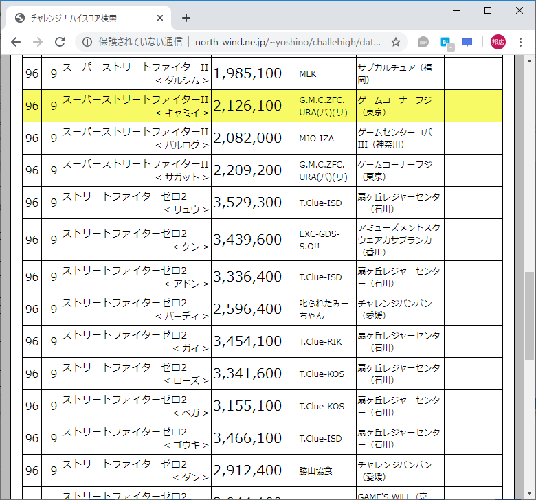Open a new tab with plus button
Screen dimensions: 536x500
186,18
